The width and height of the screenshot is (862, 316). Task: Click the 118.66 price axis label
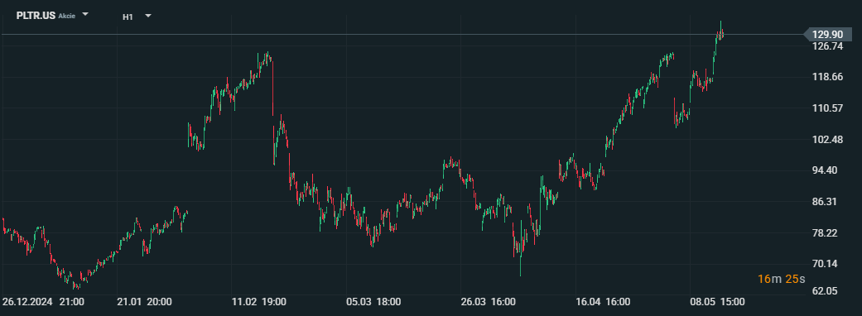827,77
